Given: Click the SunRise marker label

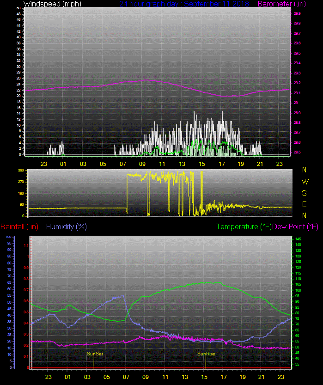Looking at the screenshot, I should (x=206, y=354).
